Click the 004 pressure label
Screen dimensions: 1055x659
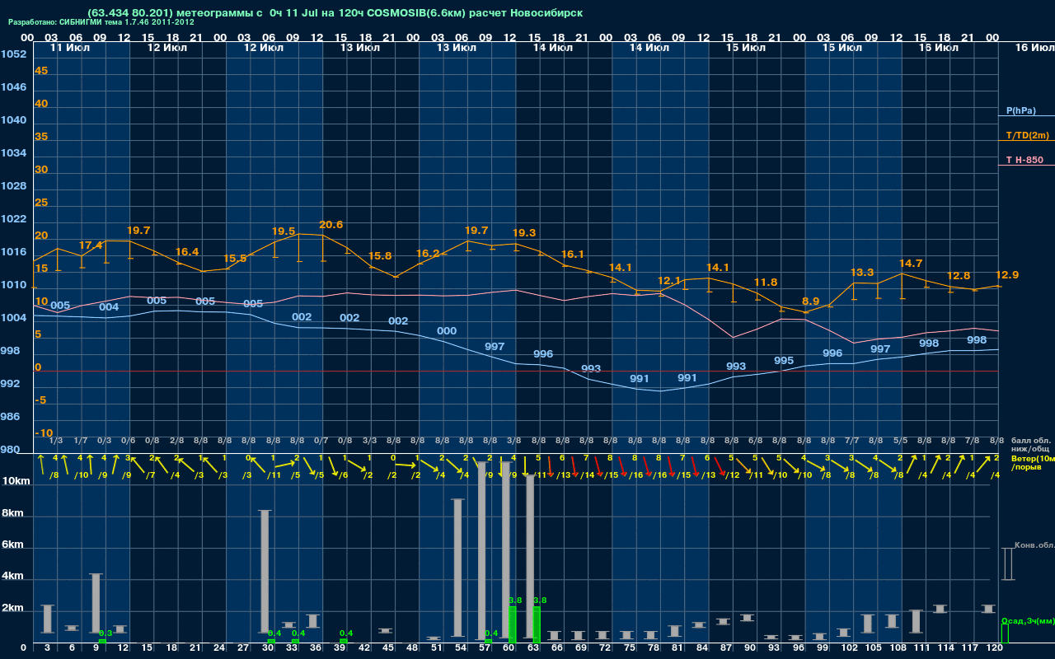[109, 307]
